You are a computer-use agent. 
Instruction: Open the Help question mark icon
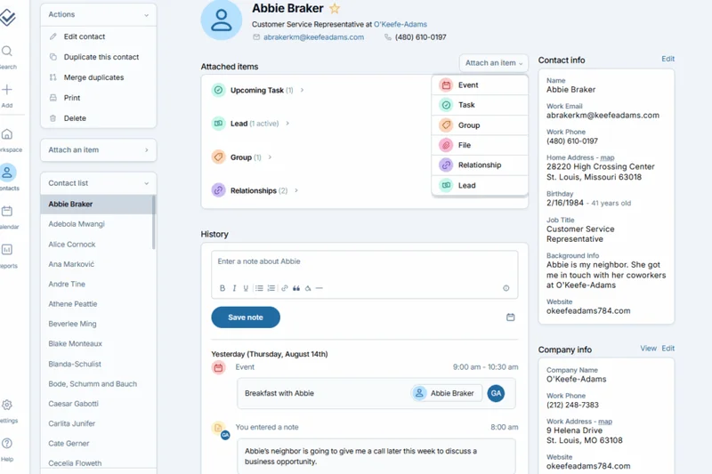click(x=7, y=443)
